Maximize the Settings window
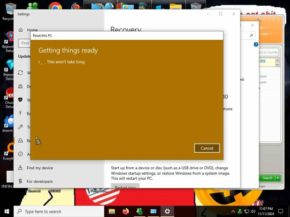The image size is (290, 217). 220,14
